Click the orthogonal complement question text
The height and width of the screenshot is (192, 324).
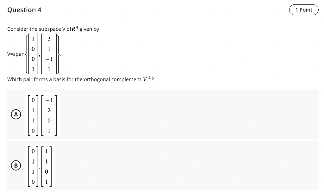[x=80, y=79]
